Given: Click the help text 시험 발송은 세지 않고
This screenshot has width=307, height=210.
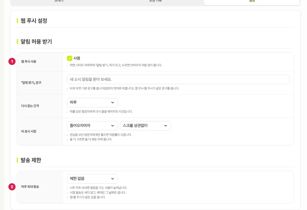Looking at the screenshot, I should pyautogui.click(x=98, y=193).
